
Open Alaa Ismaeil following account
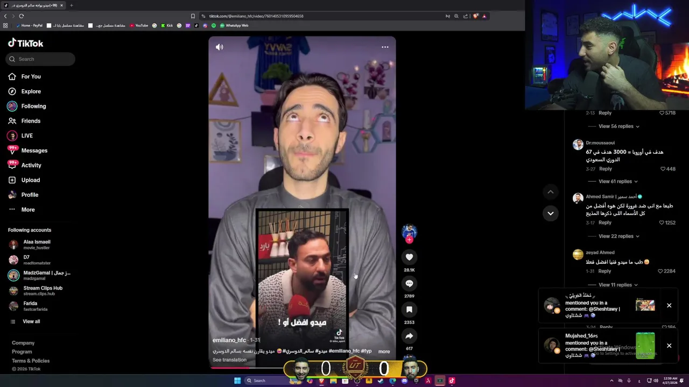39,245
